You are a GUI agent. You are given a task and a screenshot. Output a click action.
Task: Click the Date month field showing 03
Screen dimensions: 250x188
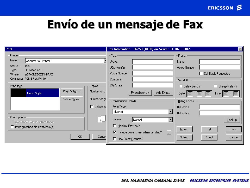(190, 94)
